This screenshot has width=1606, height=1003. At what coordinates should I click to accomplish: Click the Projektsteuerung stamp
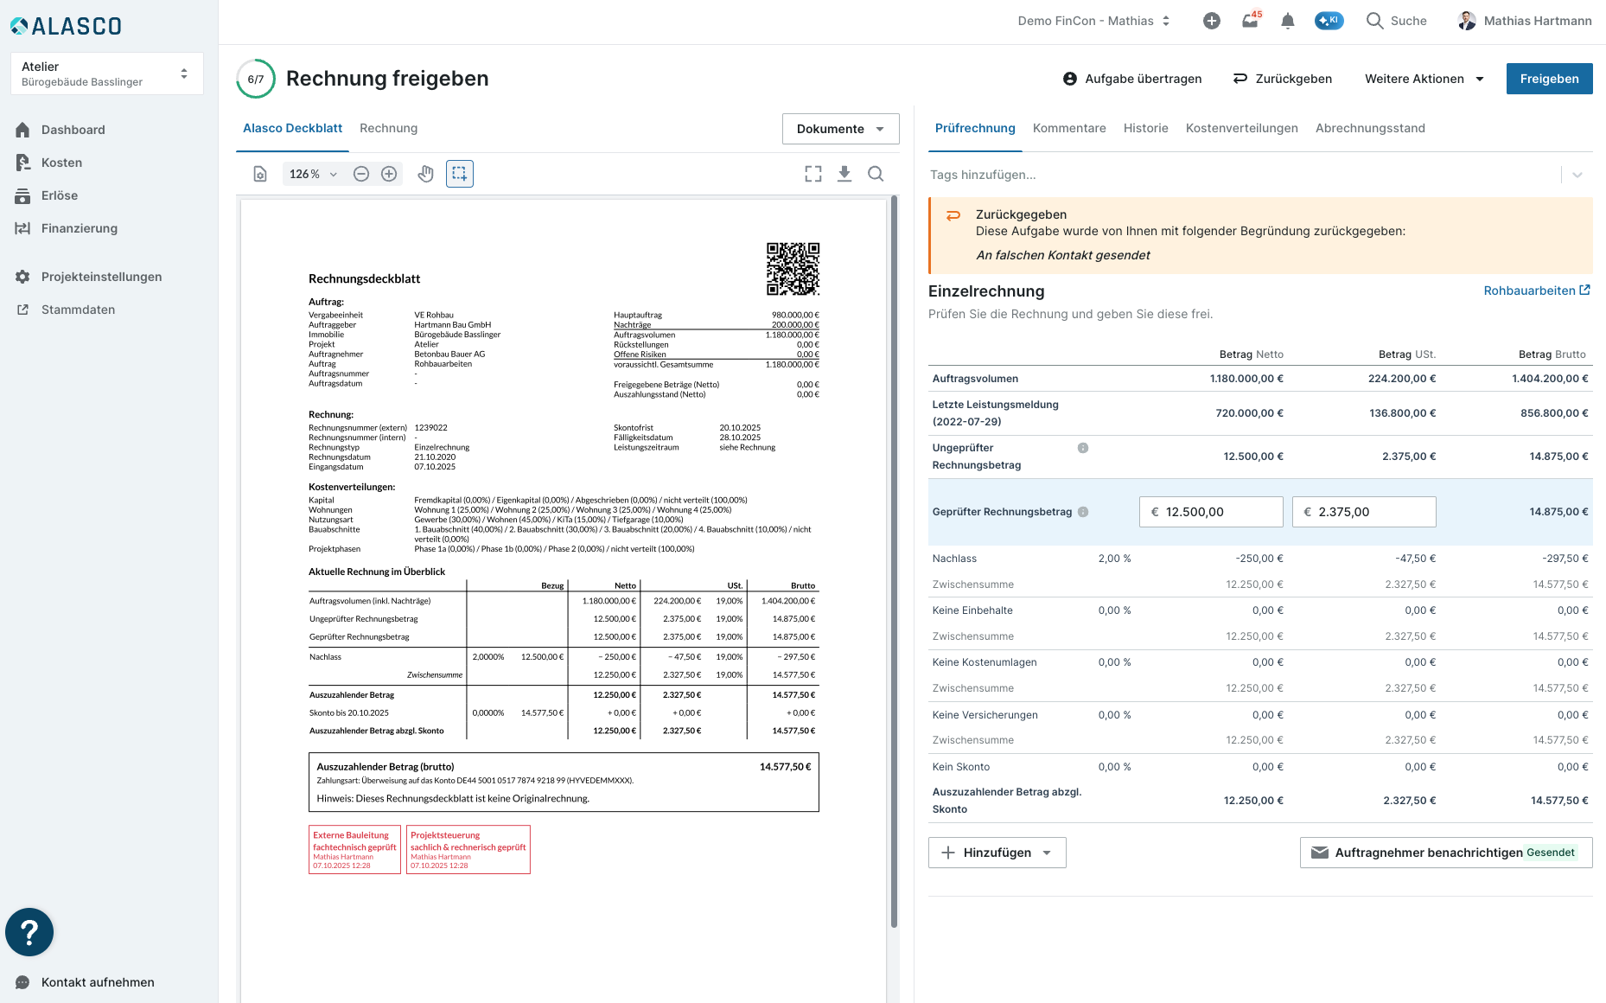coord(468,850)
